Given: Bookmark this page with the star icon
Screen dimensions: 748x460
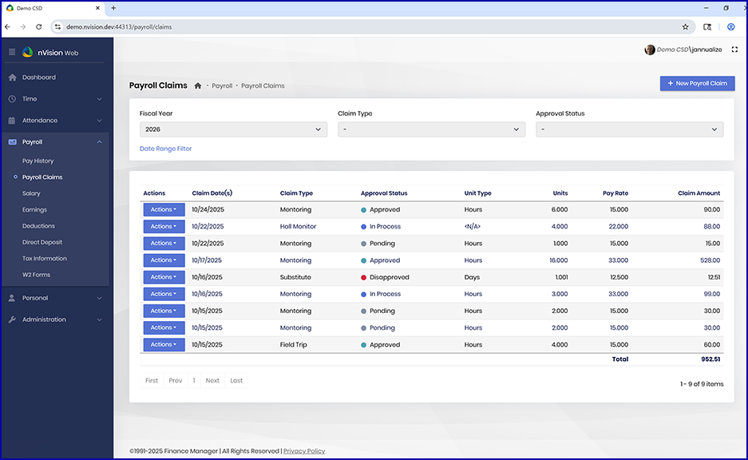Looking at the screenshot, I should [x=685, y=26].
